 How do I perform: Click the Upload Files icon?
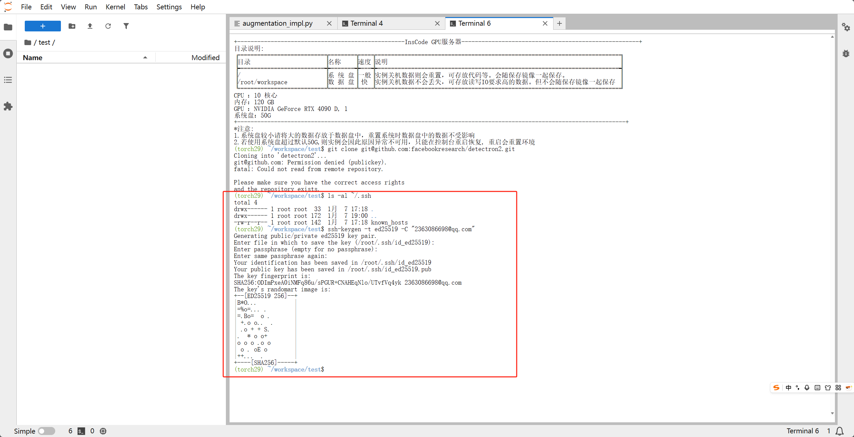[90, 26]
